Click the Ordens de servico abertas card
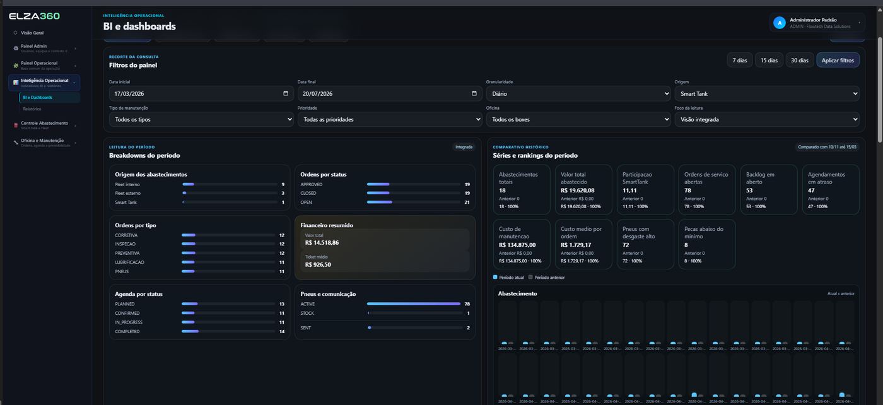Viewport: 883px width, 405px height. [707, 190]
